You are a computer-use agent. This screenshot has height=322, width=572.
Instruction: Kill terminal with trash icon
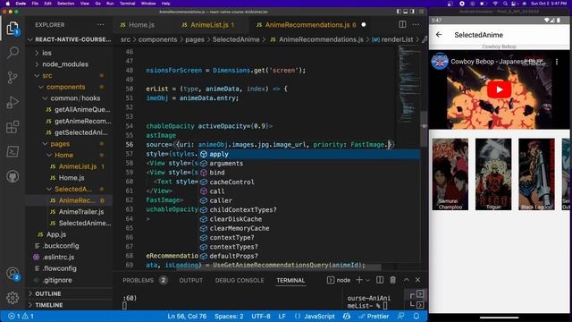(x=393, y=280)
